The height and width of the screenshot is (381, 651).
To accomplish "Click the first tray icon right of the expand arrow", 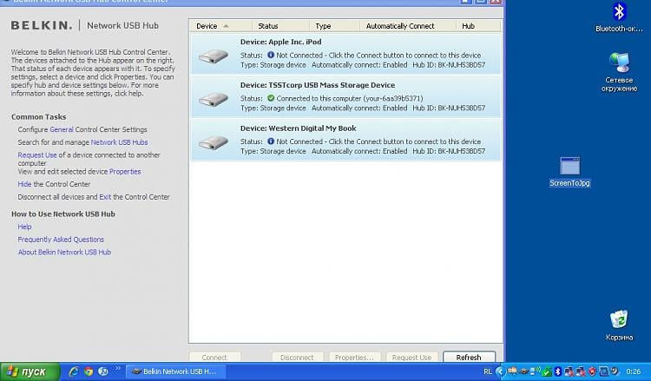I will pos(512,371).
